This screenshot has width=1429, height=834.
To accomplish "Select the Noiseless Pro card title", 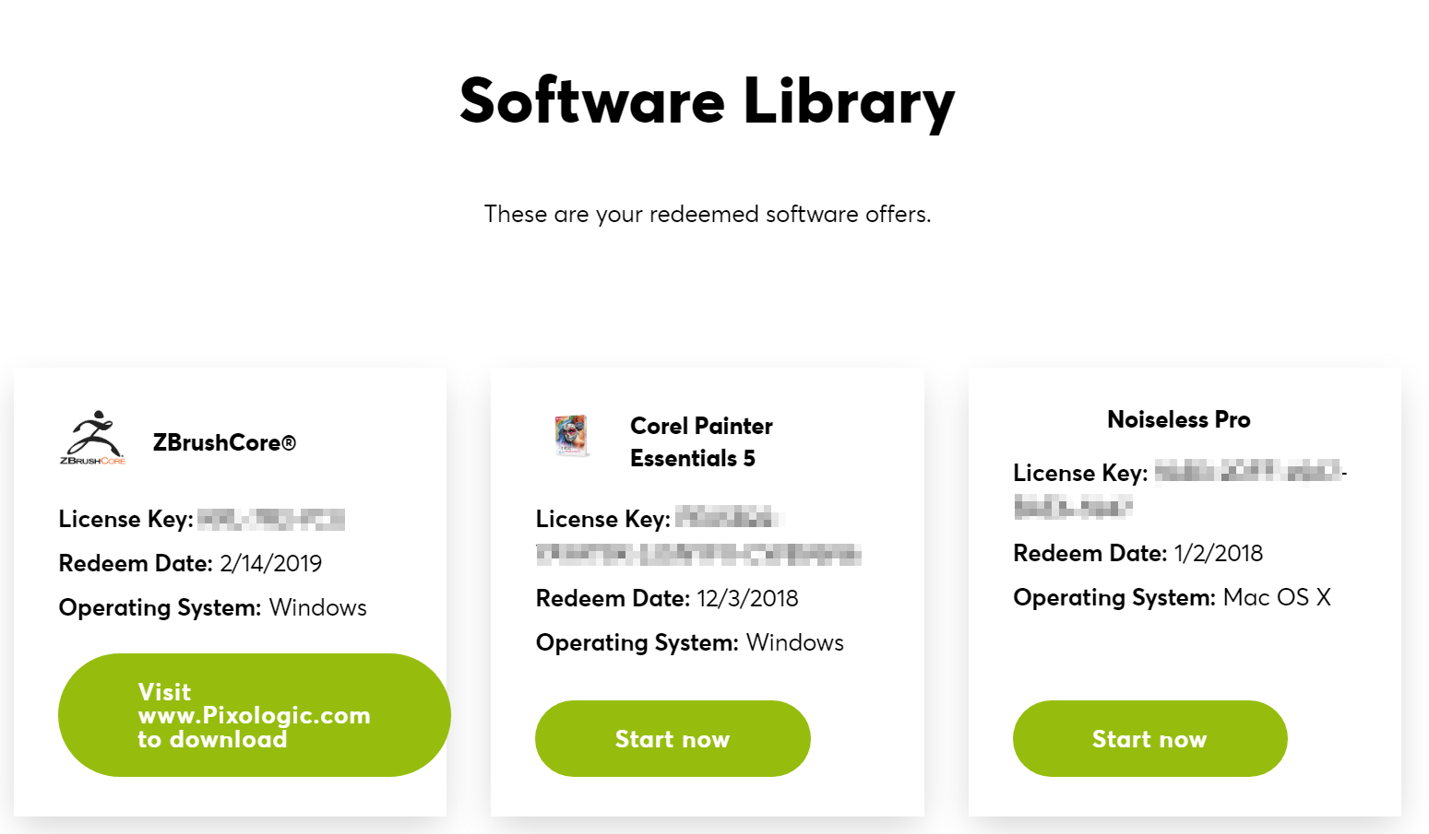I will (x=1178, y=418).
